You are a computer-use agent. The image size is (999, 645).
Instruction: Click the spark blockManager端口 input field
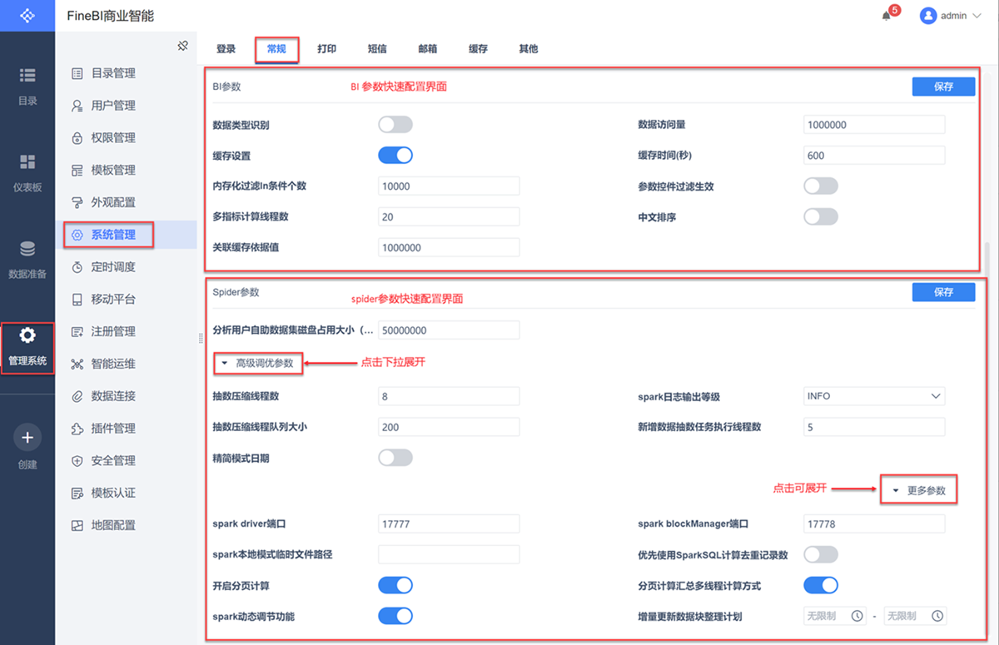coord(874,524)
